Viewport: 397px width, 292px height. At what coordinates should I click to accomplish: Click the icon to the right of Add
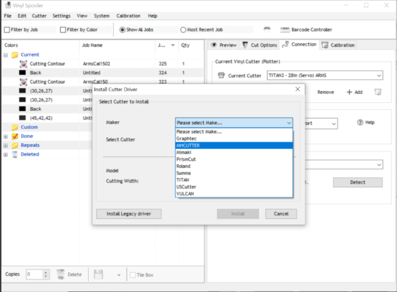(378, 92)
